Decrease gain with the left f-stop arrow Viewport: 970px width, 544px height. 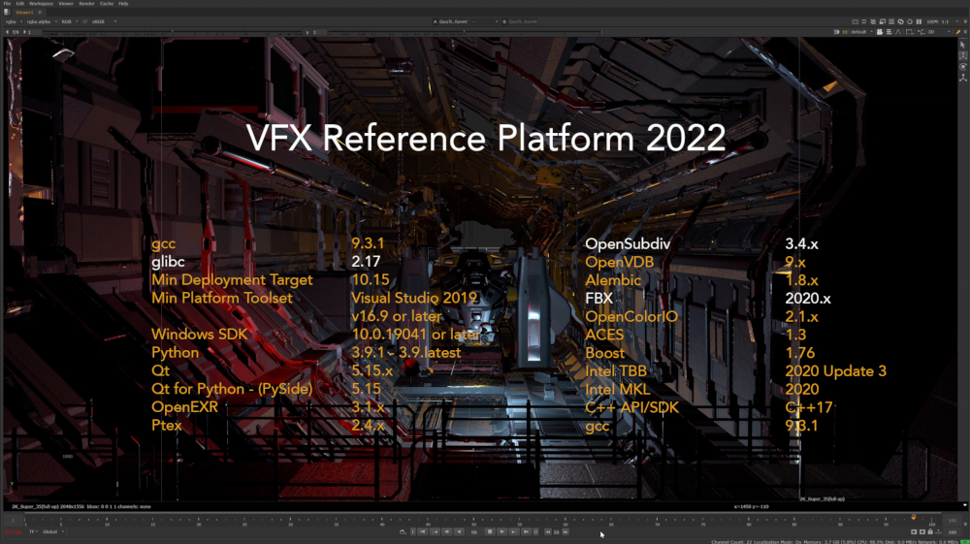pyautogui.click(x=8, y=32)
